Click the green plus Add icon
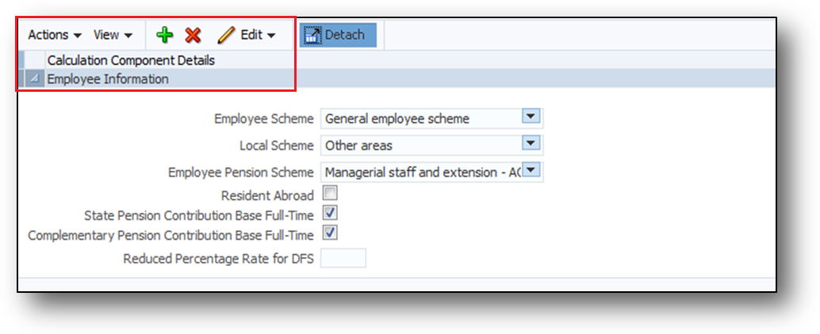Viewport: 820px width, 334px height. pyautogui.click(x=165, y=35)
